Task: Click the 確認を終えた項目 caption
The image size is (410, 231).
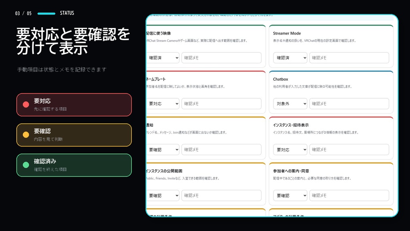Action: pyautogui.click(x=50, y=169)
